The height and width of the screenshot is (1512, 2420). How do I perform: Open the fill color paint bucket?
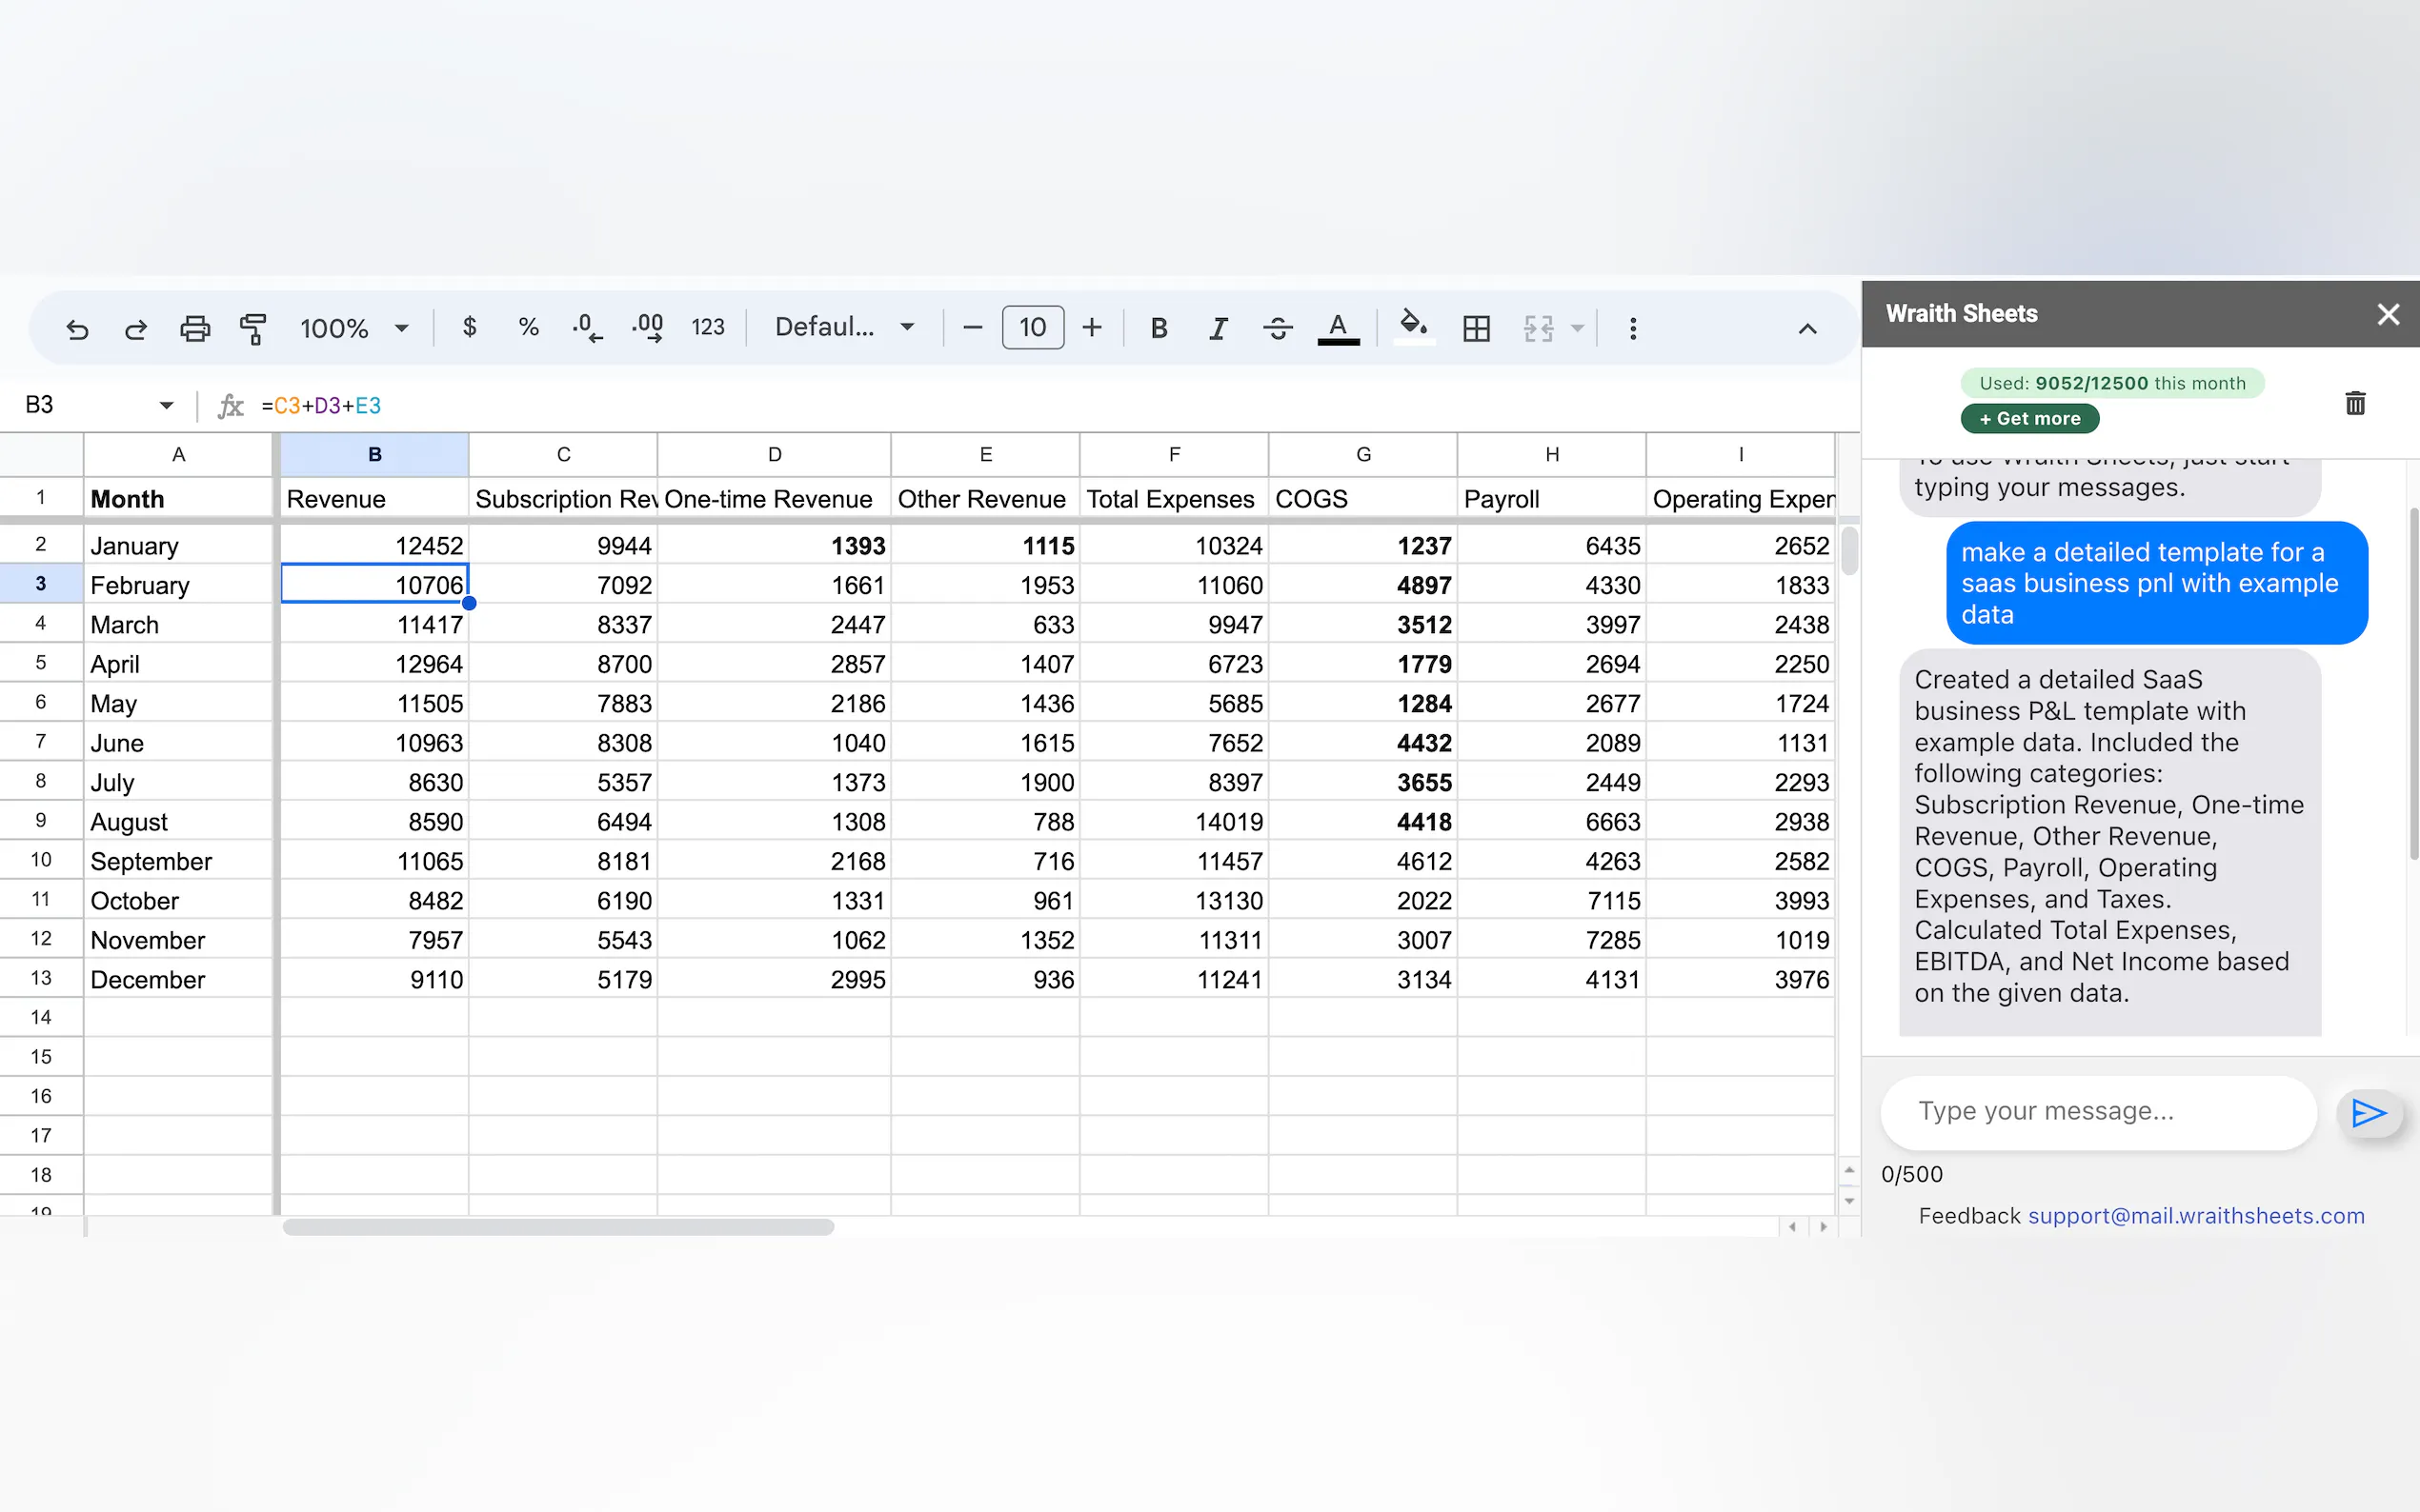1413,326
